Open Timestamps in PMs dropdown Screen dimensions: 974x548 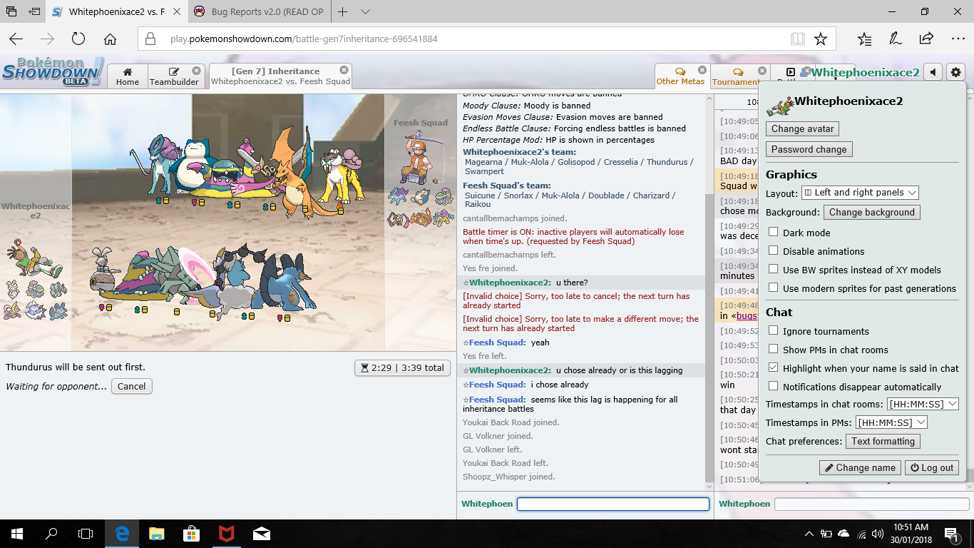(891, 422)
